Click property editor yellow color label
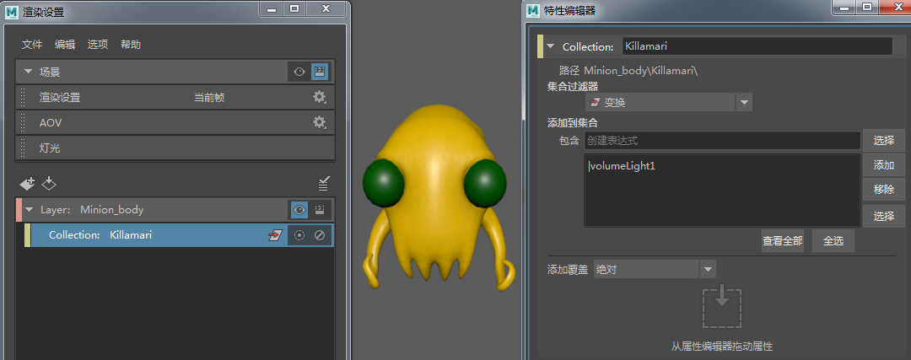 click(x=541, y=46)
